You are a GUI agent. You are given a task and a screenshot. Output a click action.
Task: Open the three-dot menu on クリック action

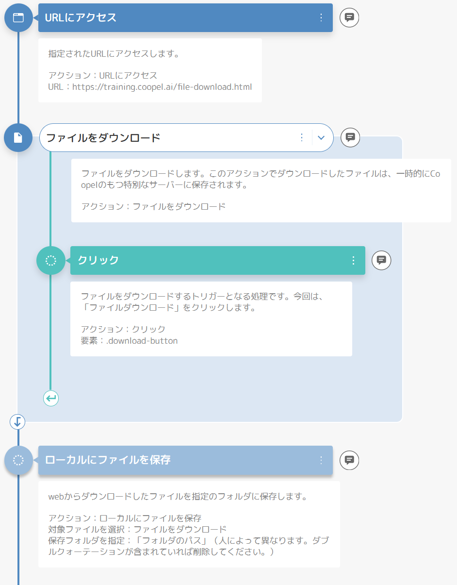point(353,260)
